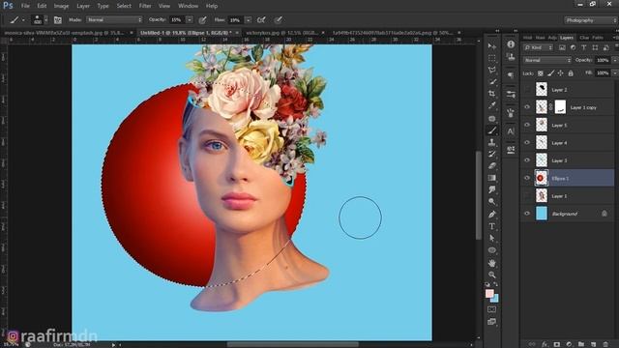Select the Rectangular Marquee tool

pyautogui.click(x=492, y=58)
